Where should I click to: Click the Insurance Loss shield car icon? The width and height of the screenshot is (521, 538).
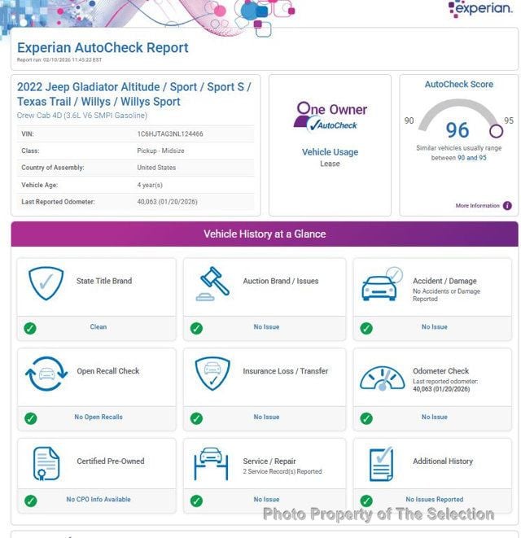click(x=213, y=374)
